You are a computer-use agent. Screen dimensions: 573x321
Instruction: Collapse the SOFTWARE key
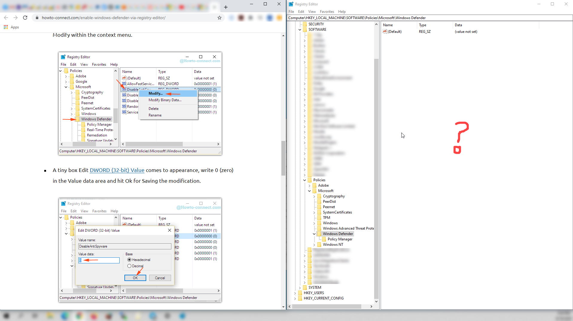coord(300,30)
